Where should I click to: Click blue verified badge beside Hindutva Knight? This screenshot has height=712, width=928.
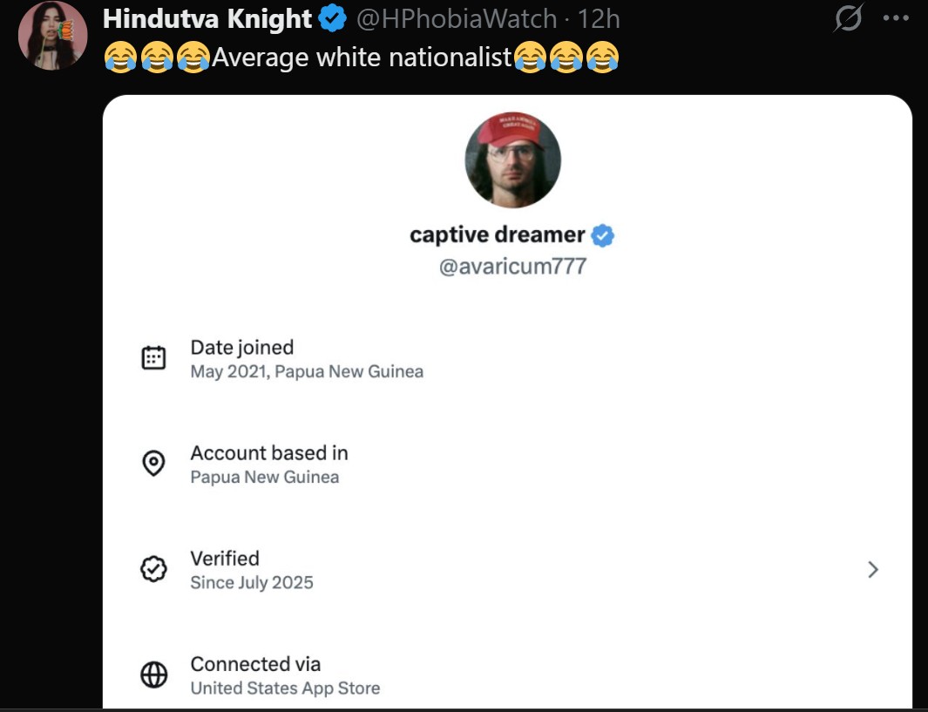(332, 18)
